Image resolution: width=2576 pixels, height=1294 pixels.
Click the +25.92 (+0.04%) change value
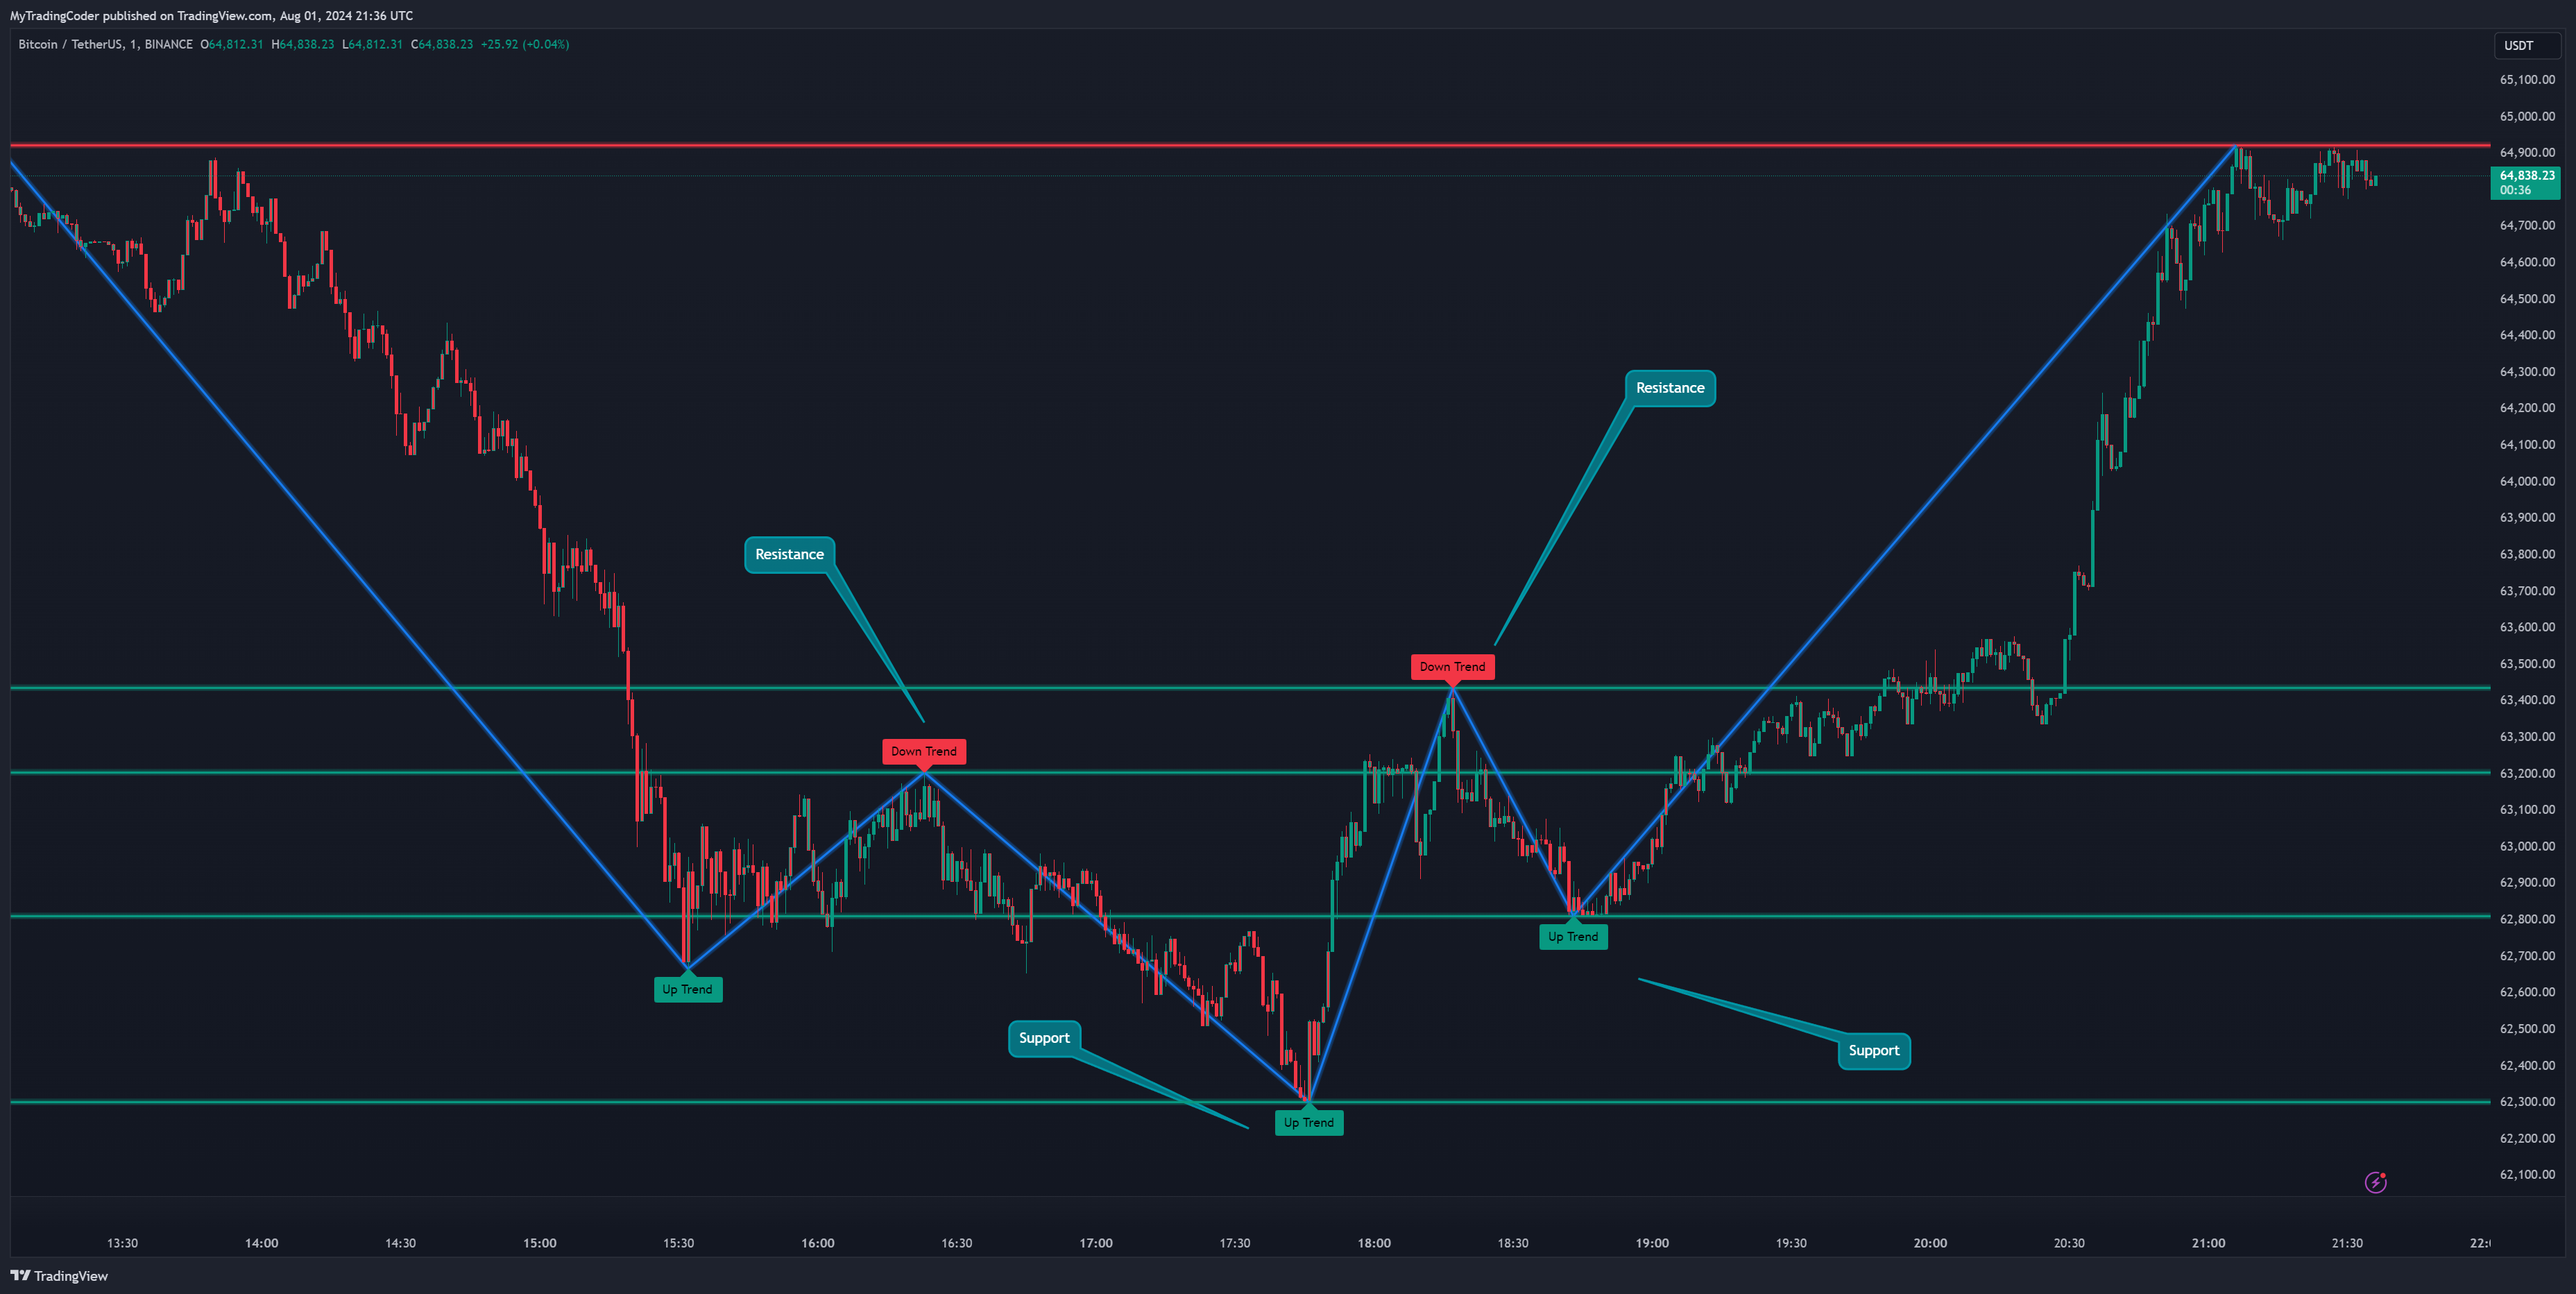click(x=525, y=44)
